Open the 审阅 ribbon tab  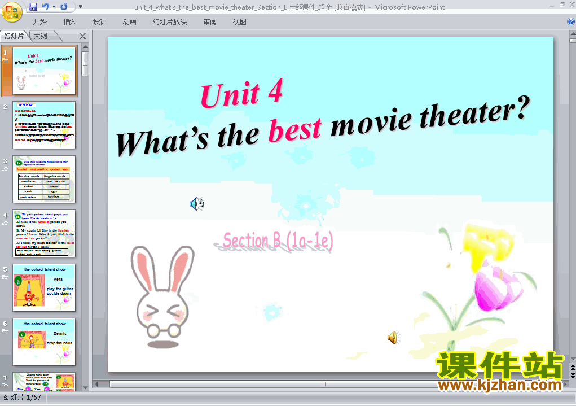210,22
